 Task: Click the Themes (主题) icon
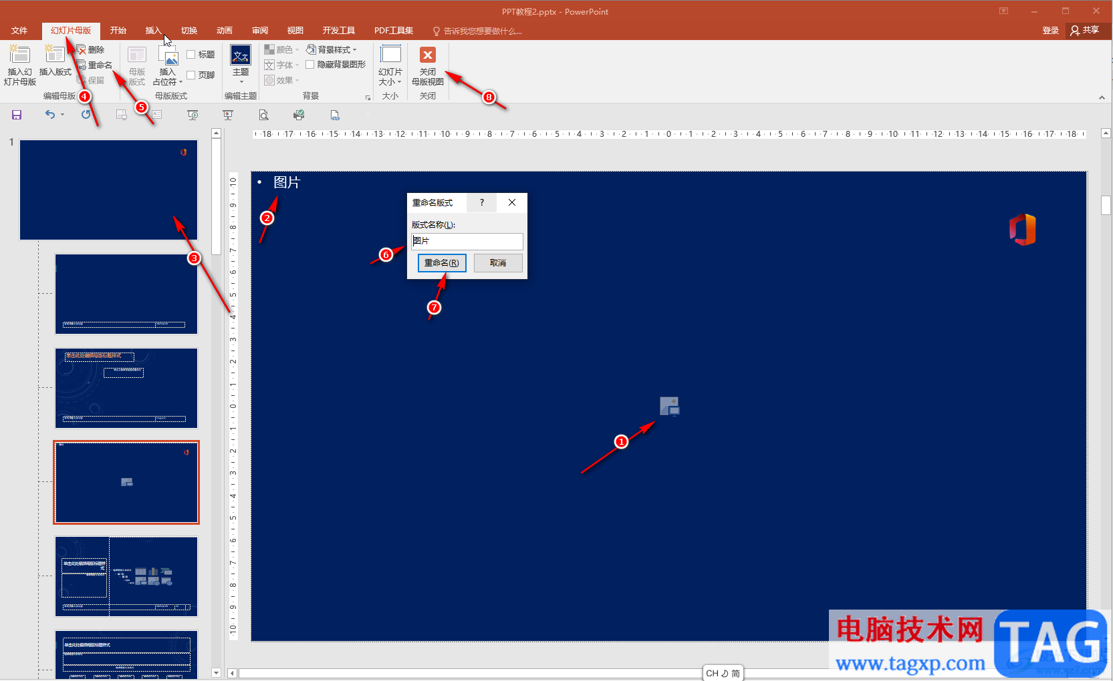pyautogui.click(x=241, y=55)
